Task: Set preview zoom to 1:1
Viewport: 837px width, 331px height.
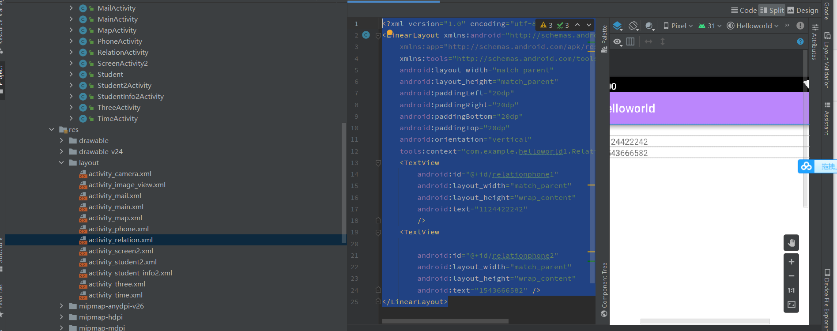Action: click(x=791, y=290)
